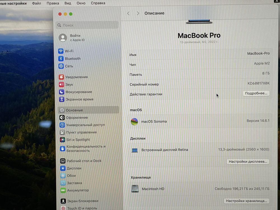Click the Рабочий стол и Dock icon

63,161
